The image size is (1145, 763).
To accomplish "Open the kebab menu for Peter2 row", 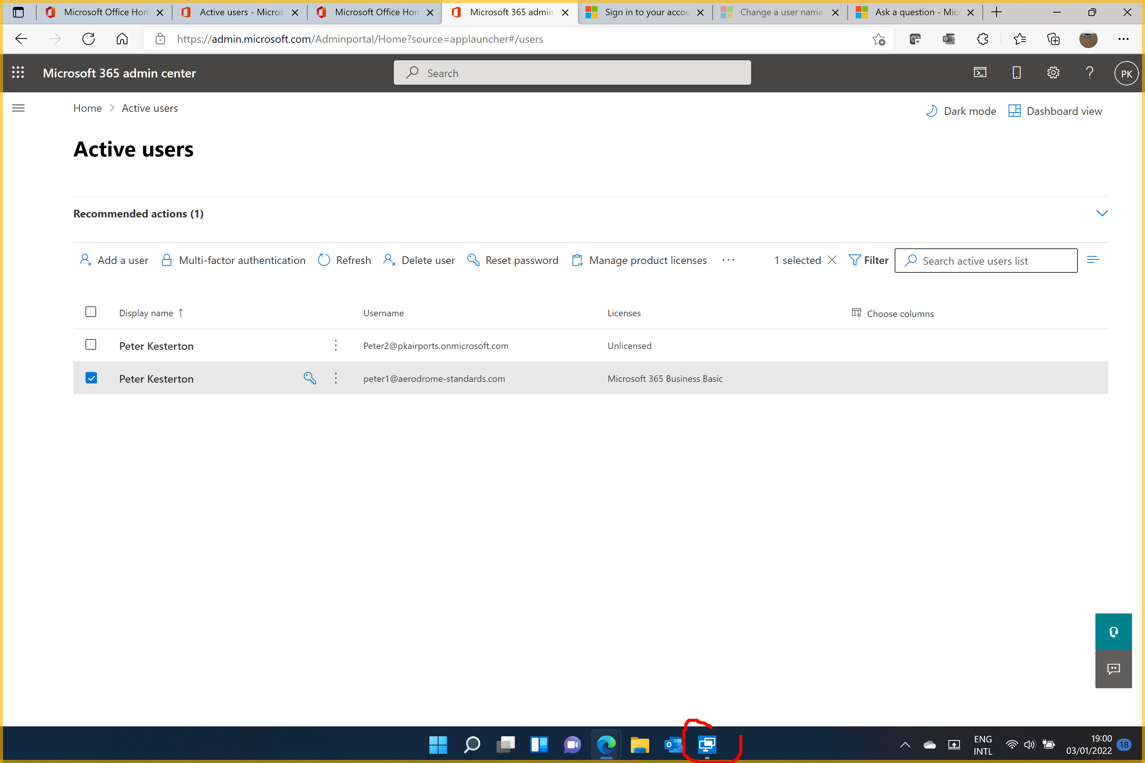I will point(335,346).
